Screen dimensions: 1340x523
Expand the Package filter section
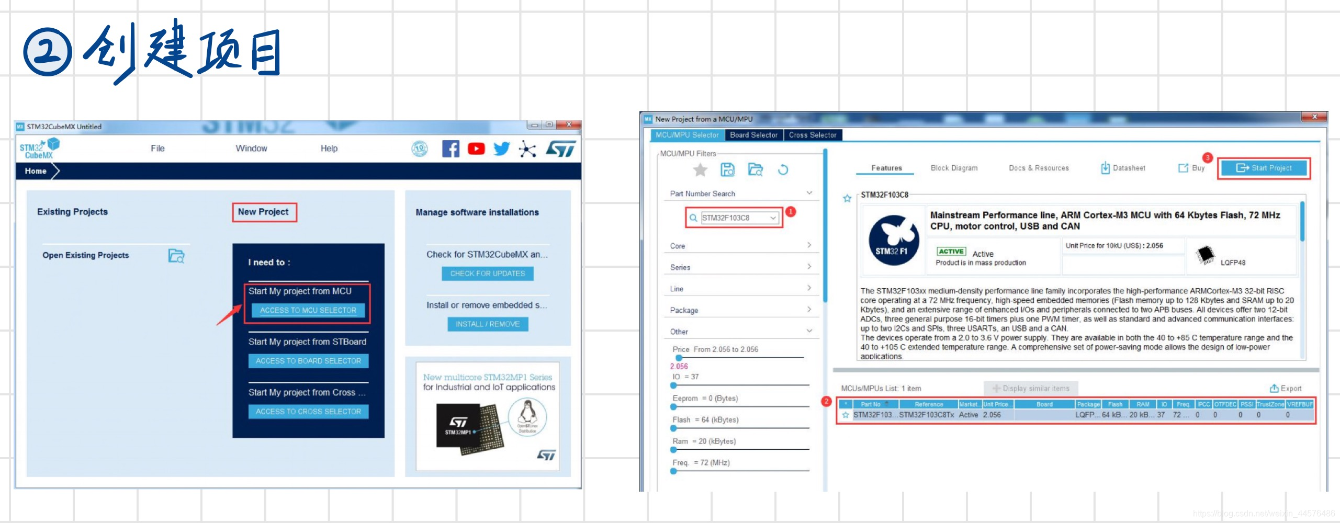pos(809,310)
